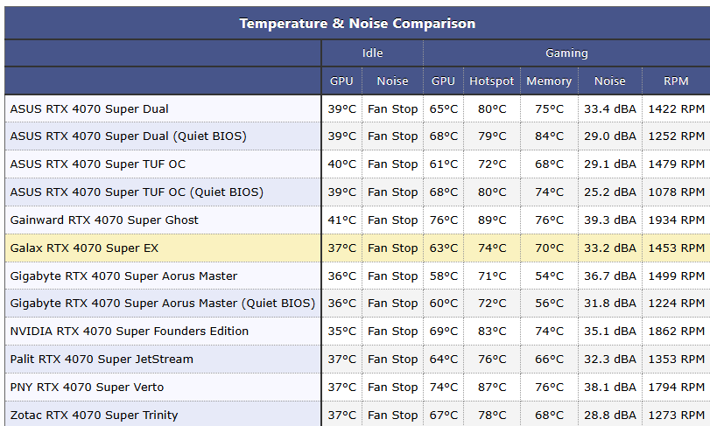Click Fan Stop in the Galax row
710x426 pixels.
(392, 248)
